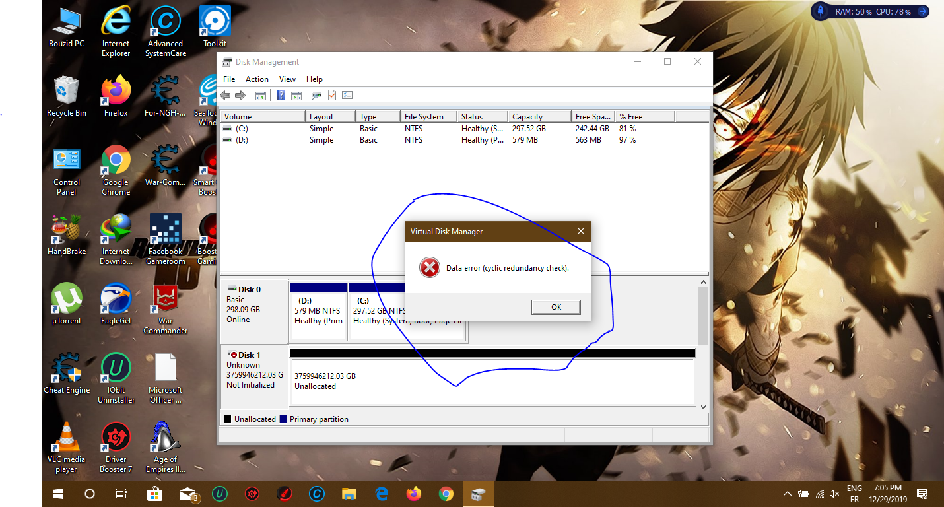Open Age of Empires II desktop shortcut
944x507 pixels.
click(x=165, y=448)
